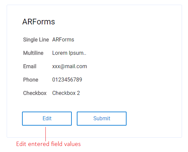Click the word Line in Single Line label
Viewport: 188px width, 152px height.
44,40
